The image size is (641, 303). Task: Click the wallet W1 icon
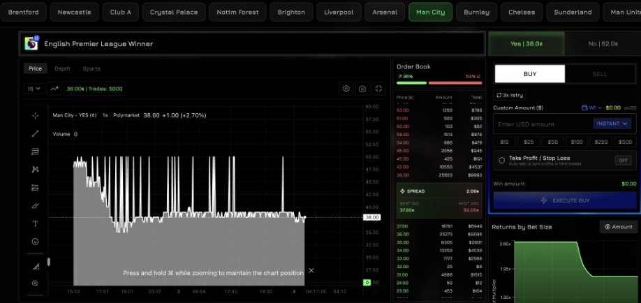point(584,108)
